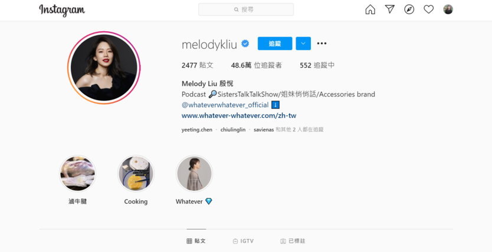The width and height of the screenshot is (492, 252).
Task: Go to the Instagram home feed icon
Action: coord(370,9)
